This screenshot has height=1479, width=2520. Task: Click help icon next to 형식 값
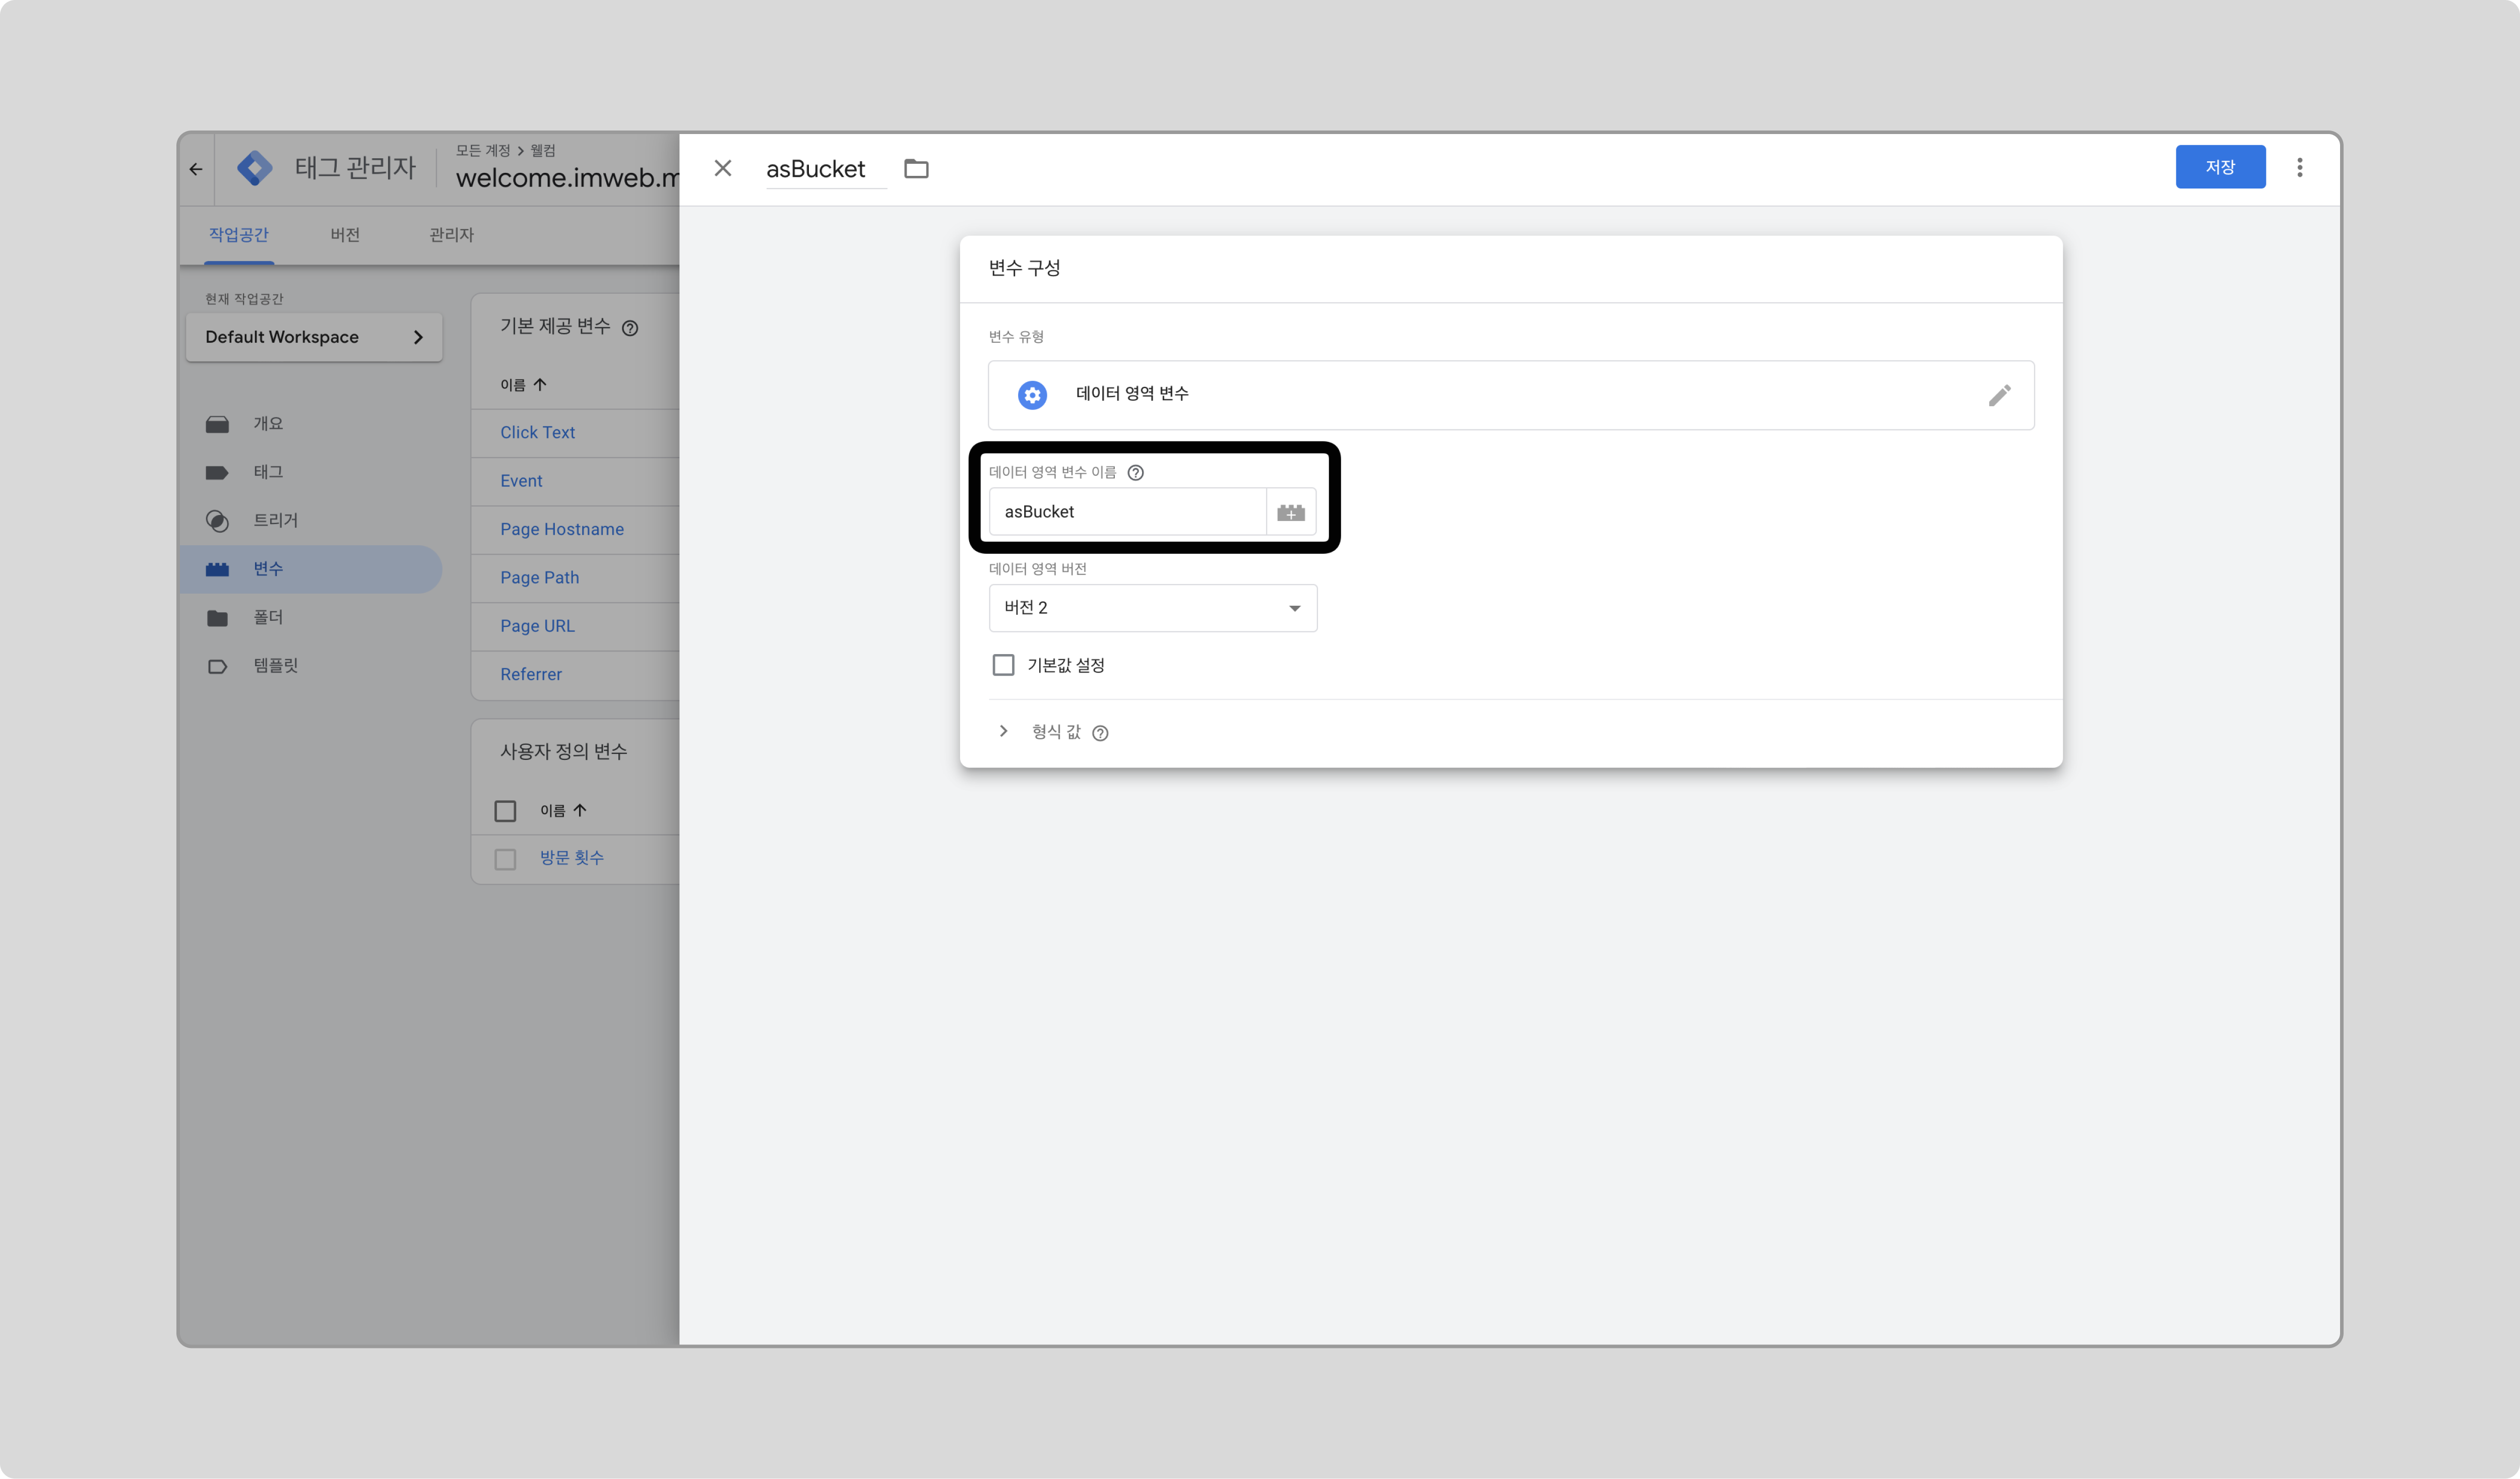click(1100, 733)
